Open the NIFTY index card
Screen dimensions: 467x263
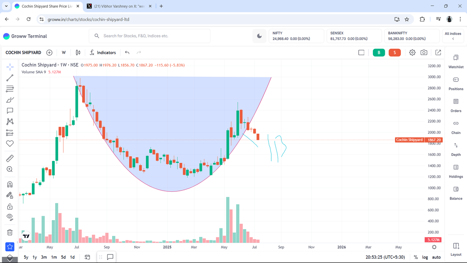[297, 36]
